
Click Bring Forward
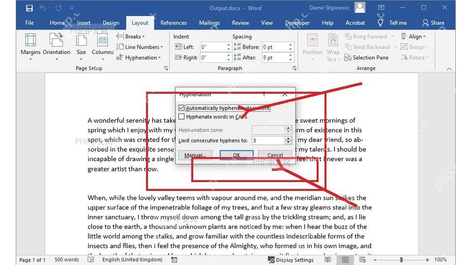[366, 36]
